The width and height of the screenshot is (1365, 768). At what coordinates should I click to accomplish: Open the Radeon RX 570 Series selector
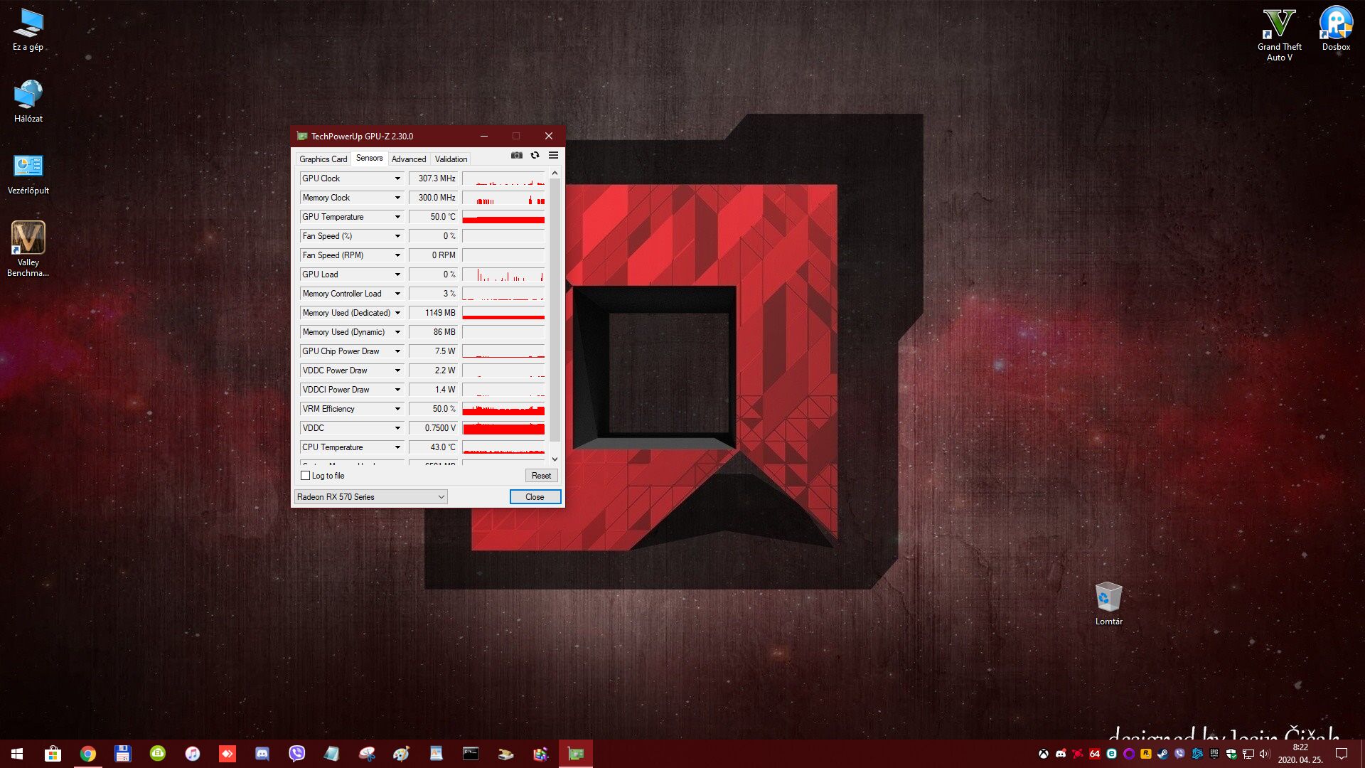click(370, 497)
